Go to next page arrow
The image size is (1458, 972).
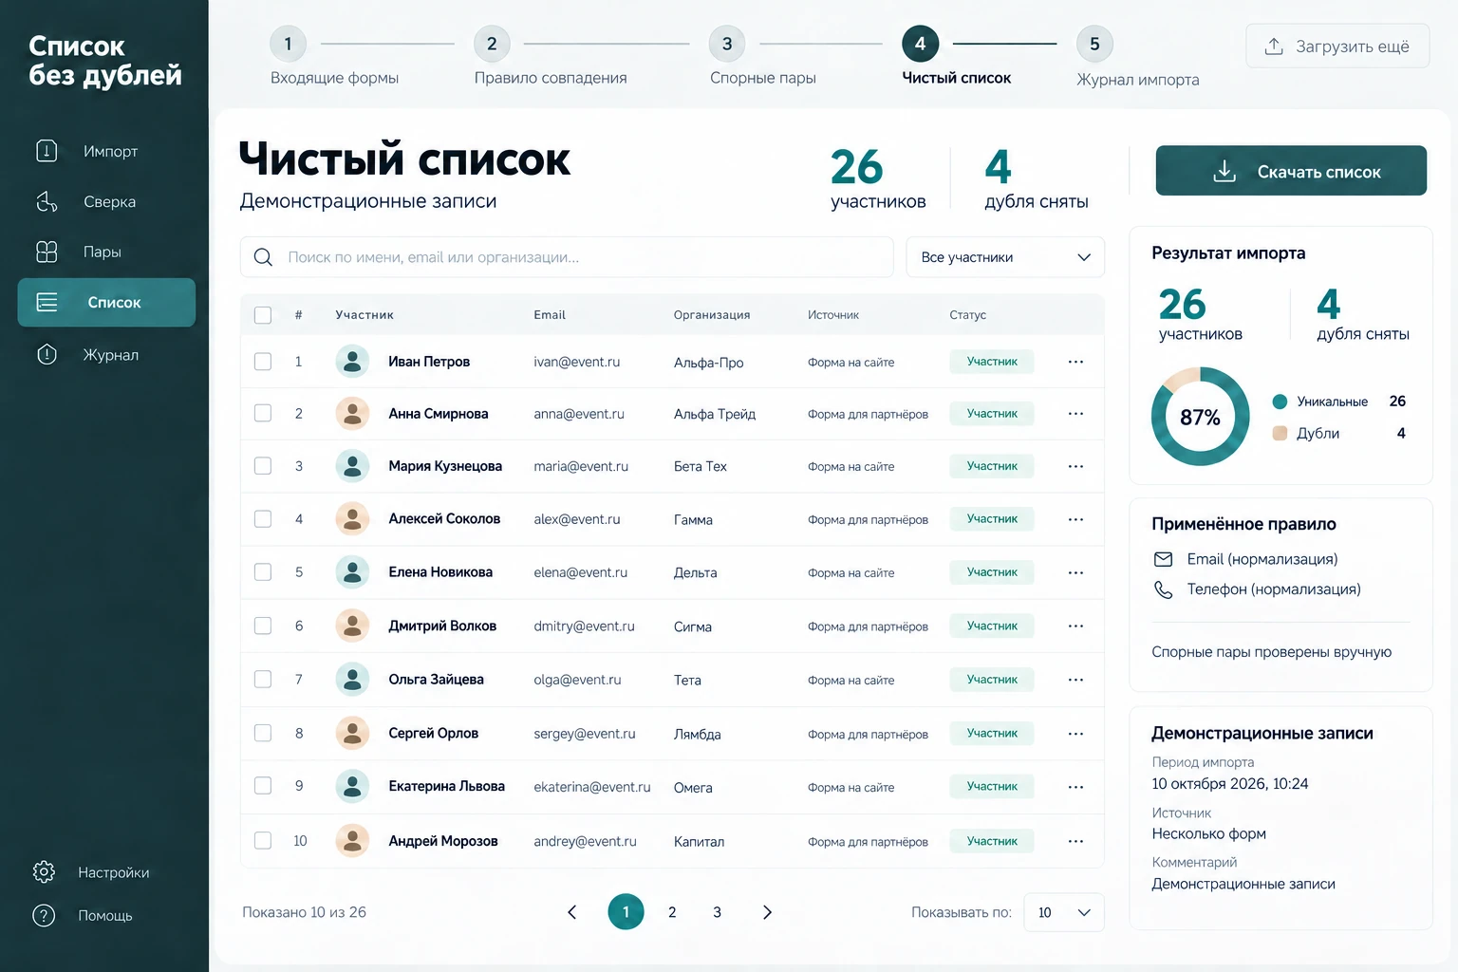pos(767,912)
